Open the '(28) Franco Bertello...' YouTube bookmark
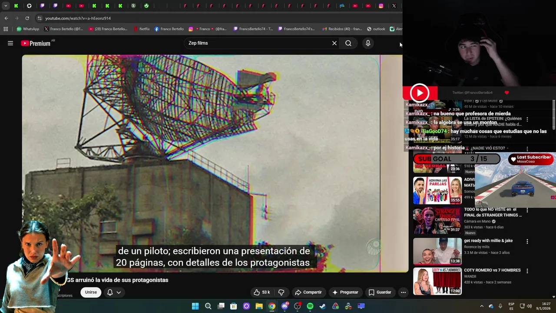The height and width of the screenshot is (313, 556). 108,29
